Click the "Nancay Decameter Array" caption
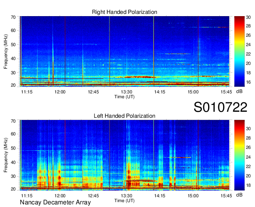Viewport: 255px width, 207px height. coord(55,202)
